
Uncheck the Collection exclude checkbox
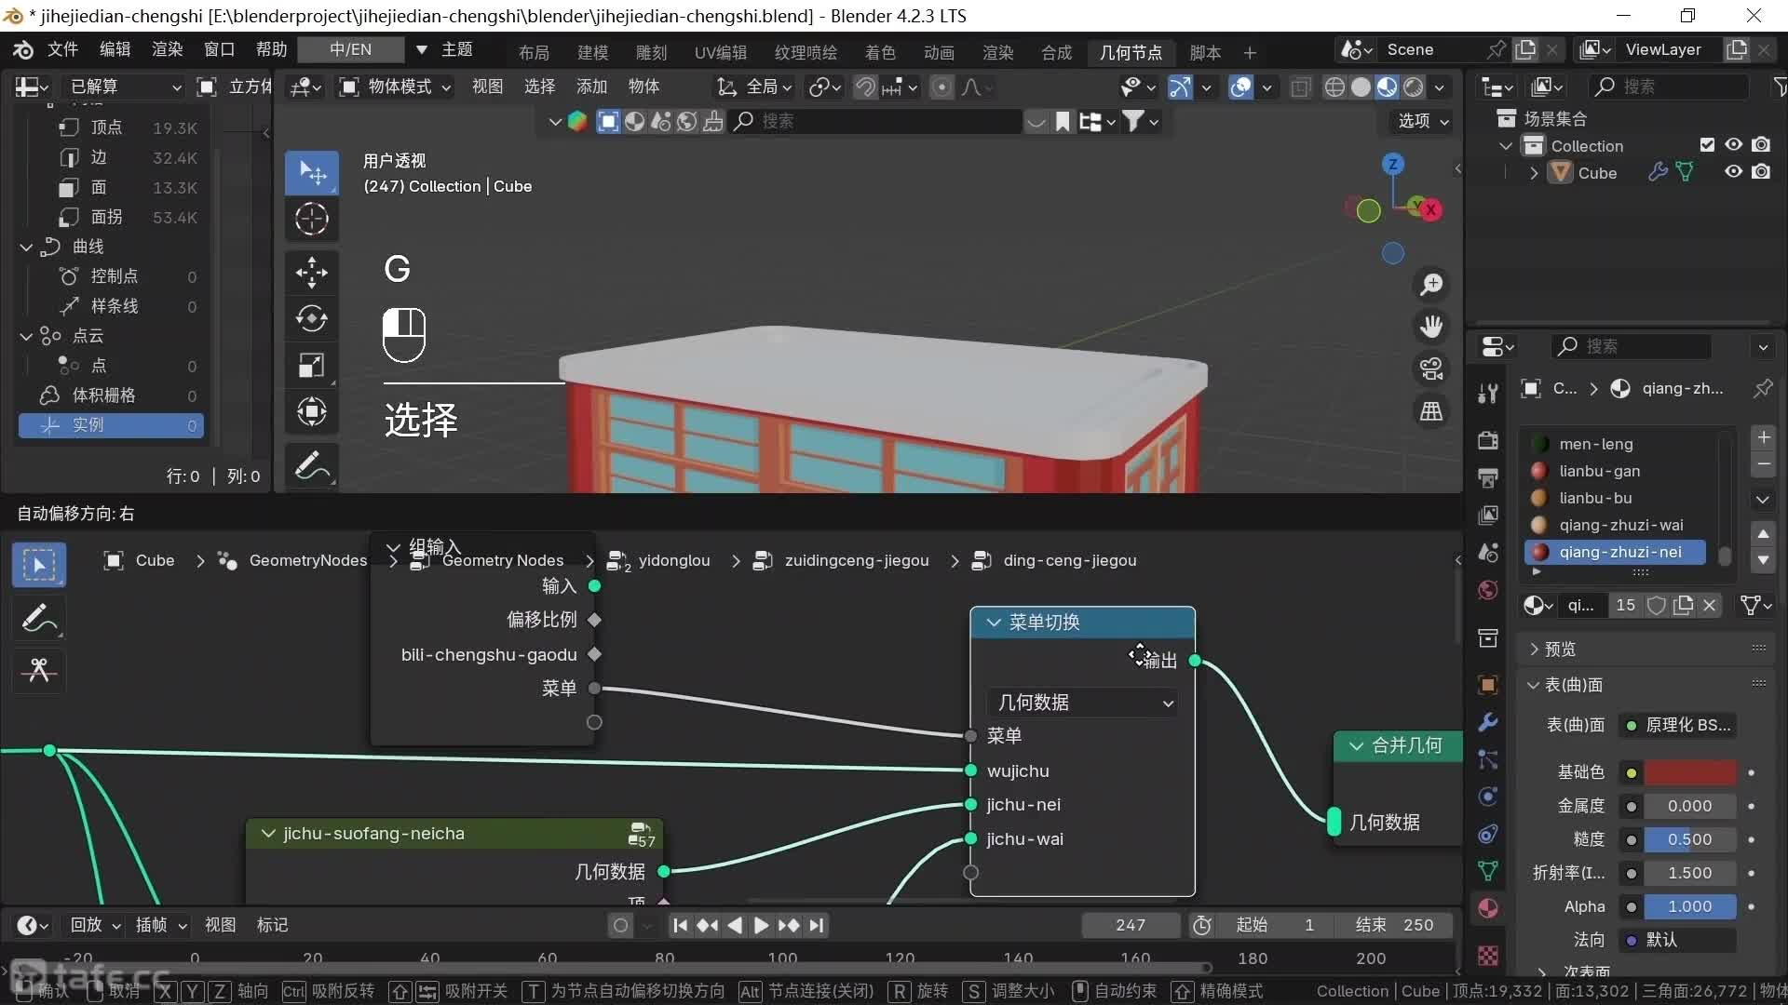coord(1707,145)
